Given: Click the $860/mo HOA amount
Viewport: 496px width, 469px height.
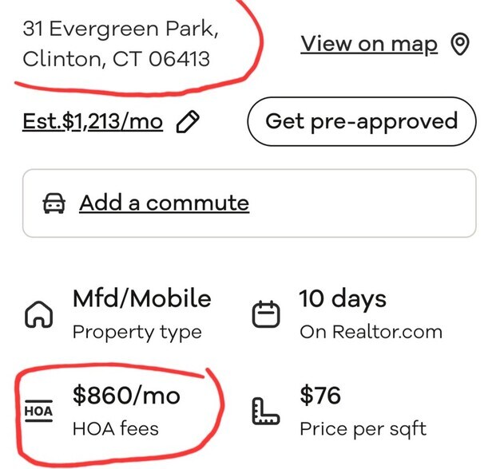Looking at the screenshot, I should (x=126, y=395).
